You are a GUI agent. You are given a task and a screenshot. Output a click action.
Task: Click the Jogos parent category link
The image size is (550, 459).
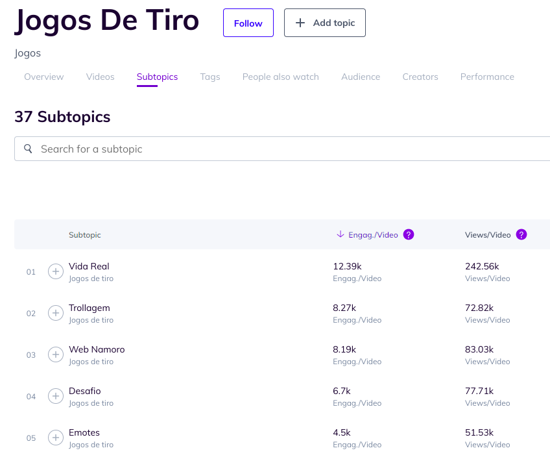28,53
